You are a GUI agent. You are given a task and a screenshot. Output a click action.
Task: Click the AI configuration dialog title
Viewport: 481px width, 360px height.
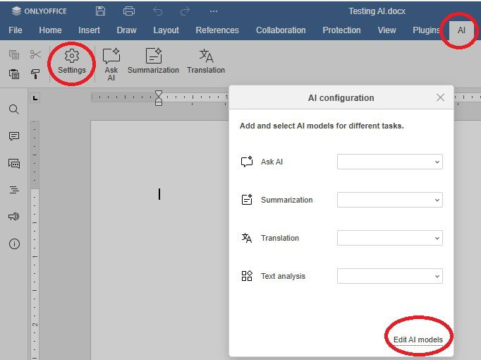pos(341,98)
